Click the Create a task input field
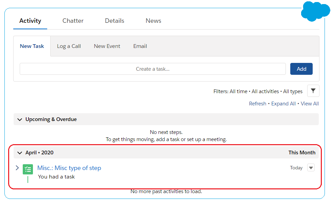331x204 pixels. point(153,69)
